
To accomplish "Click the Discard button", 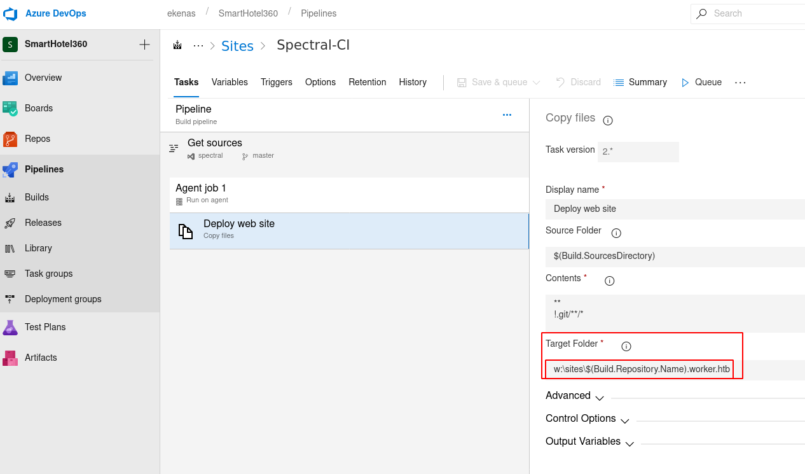I will click(x=578, y=82).
